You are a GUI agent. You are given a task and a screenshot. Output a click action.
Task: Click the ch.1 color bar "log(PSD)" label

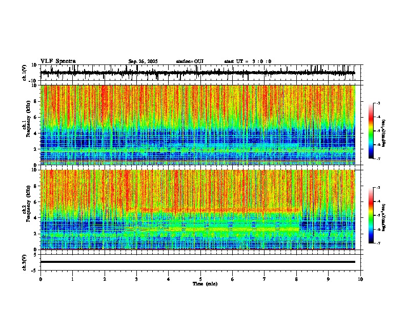point(384,133)
